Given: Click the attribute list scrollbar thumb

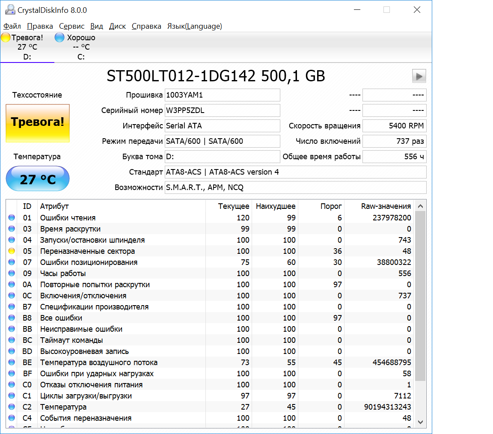Looking at the screenshot, I should [420, 296].
